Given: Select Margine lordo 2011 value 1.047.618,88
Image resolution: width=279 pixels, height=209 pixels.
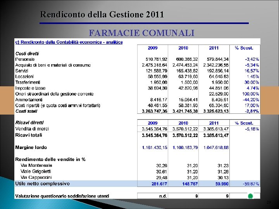Looking at the screenshot, I should tap(216, 147).
